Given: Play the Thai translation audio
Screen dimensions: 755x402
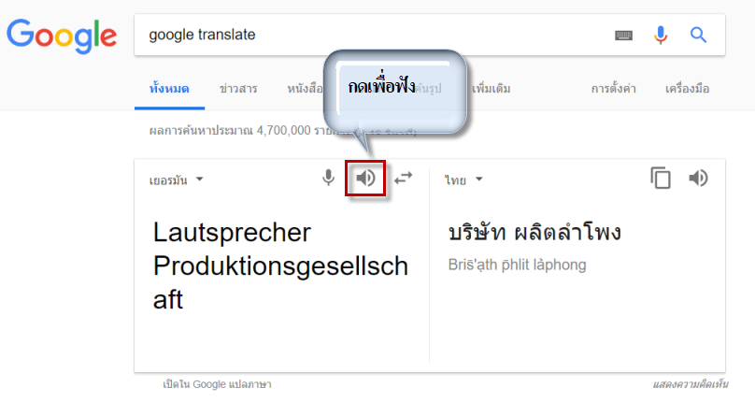Looking at the screenshot, I should (698, 179).
